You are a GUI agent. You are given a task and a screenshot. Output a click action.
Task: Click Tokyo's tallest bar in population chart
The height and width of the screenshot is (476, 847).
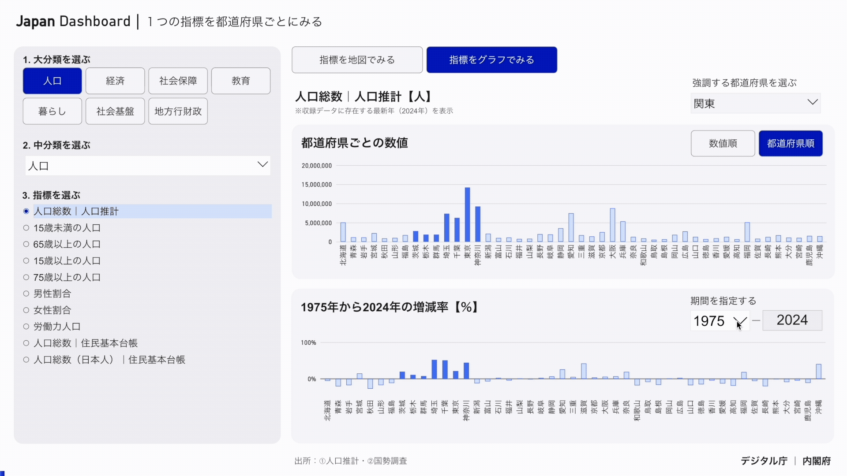click(x=467, y=215)
